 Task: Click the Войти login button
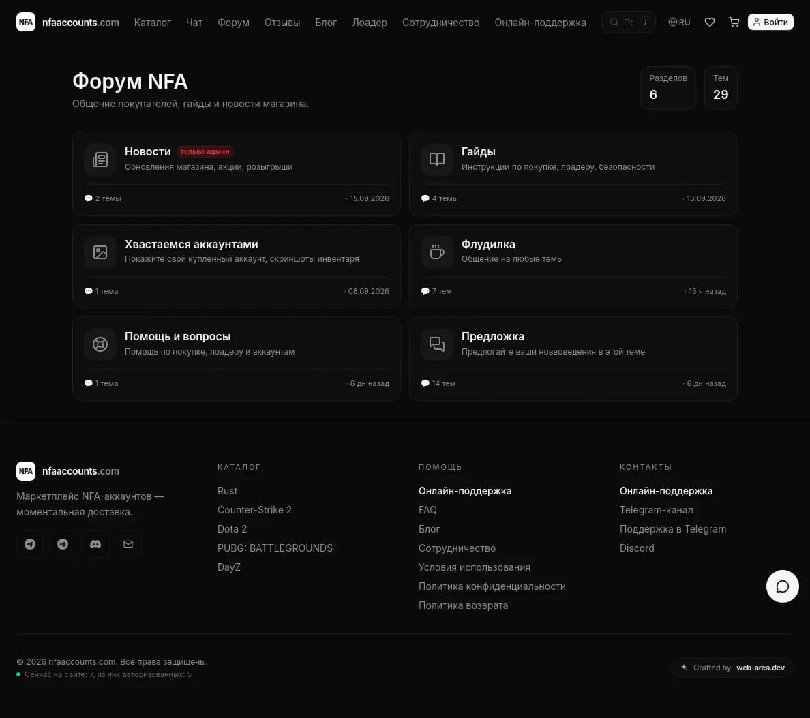[770, 23]
